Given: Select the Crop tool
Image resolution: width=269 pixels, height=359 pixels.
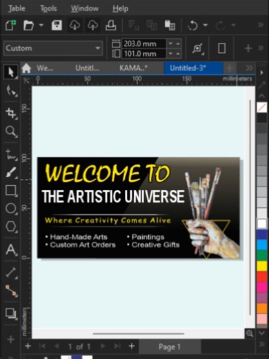Looking at the screenshot, I should coord(11,113).
